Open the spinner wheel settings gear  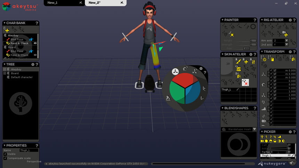(x=201, y=69)
